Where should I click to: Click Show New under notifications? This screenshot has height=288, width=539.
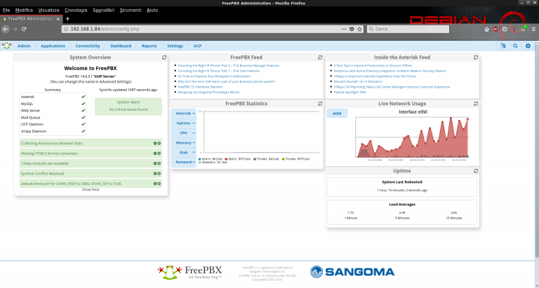(x=91, y=189)
